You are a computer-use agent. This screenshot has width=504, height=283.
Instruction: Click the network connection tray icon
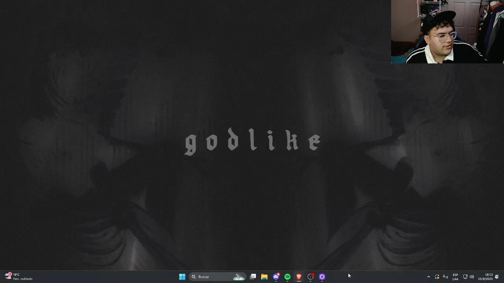pyautogui.click(x=465, y=277)
